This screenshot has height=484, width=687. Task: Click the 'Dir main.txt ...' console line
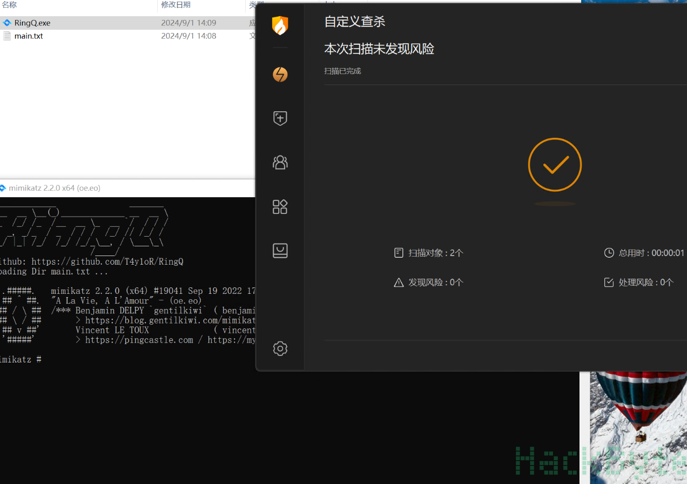pyautogui.click(x=70, y=272)
